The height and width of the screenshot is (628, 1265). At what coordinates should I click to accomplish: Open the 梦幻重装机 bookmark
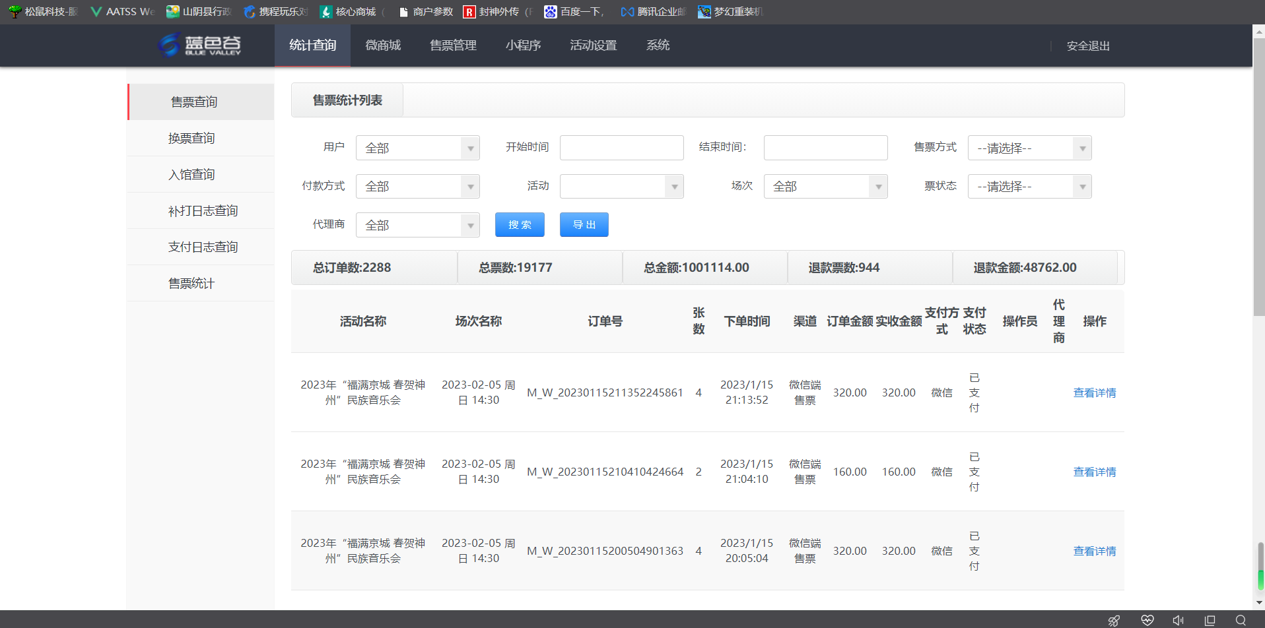click(x=731, y=12)
